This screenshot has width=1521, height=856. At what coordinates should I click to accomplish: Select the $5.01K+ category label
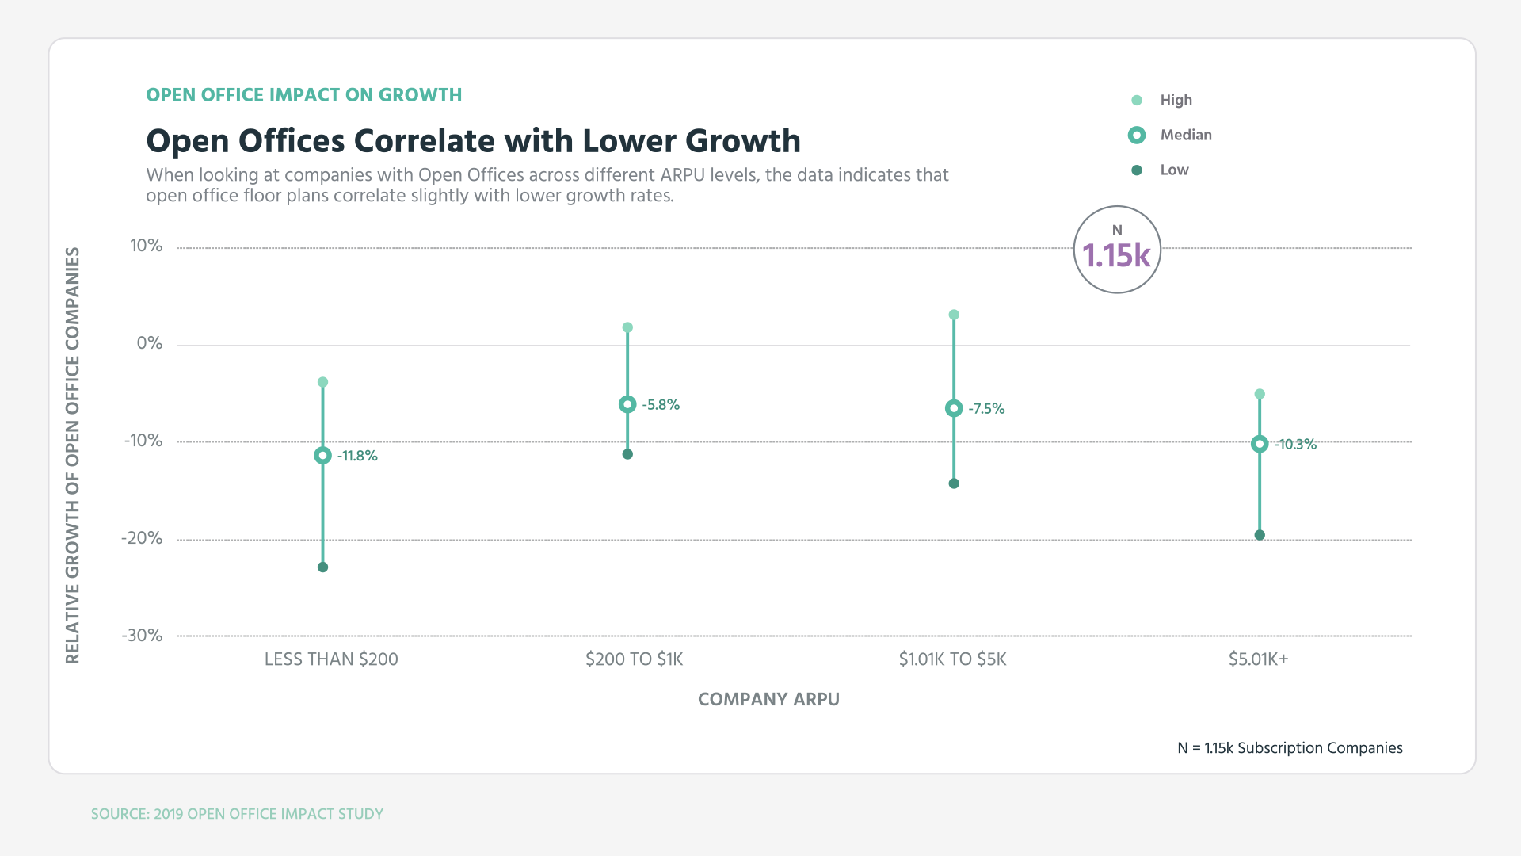1258,659
